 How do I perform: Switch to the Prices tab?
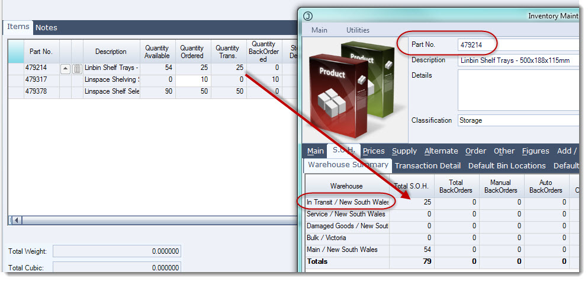click(x=374, y=151)
